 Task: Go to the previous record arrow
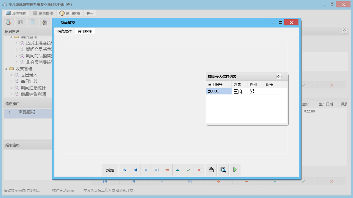pyautogui.click(x=135, y=170)
